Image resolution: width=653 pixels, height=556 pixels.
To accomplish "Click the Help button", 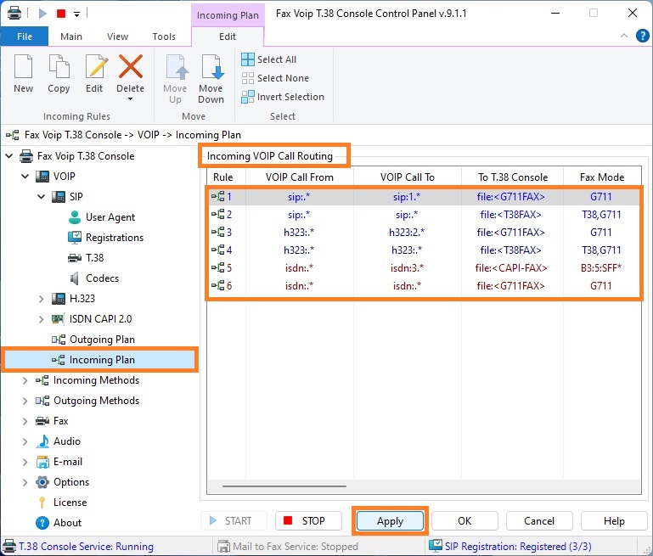I will [614, 521].
